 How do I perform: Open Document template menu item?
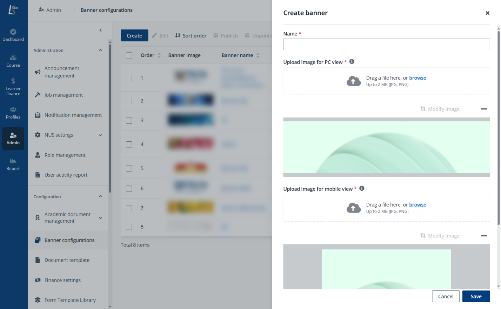pos(67,260)
